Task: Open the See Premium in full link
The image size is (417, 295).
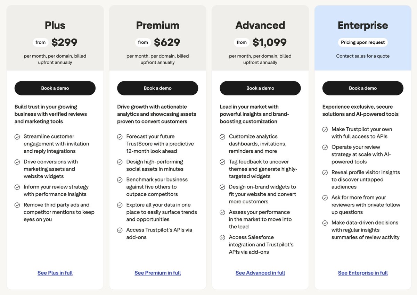Action: 158,273
